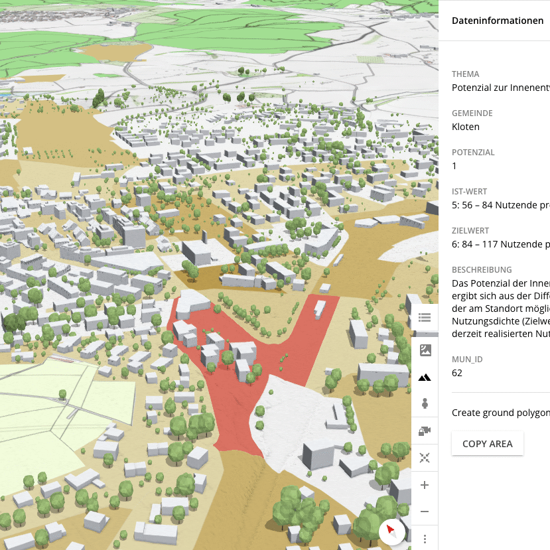The image size is (550, 550).
Task: Activate pedestrian street-level view
Action: pyautogui.click(x=425, y=403)
